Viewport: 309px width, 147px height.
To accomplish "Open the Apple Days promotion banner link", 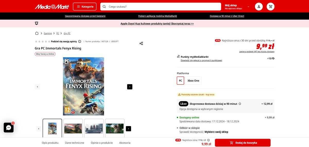I will pos(157,23).
